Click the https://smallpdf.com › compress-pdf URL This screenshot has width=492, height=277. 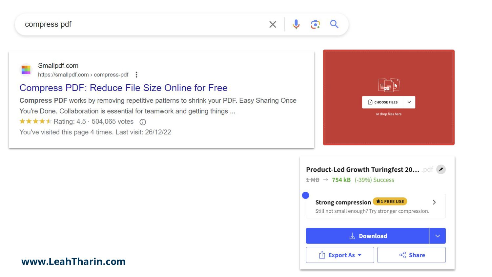click(83, 75)
